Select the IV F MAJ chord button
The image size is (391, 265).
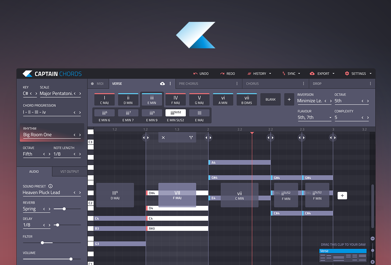coord(176,100)
